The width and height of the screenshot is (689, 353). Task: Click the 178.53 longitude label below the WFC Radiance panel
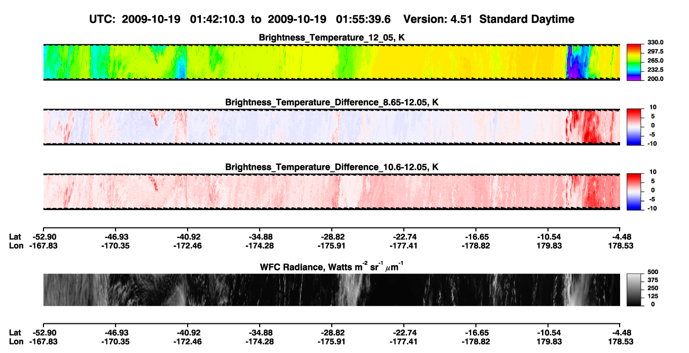point(622,341)
